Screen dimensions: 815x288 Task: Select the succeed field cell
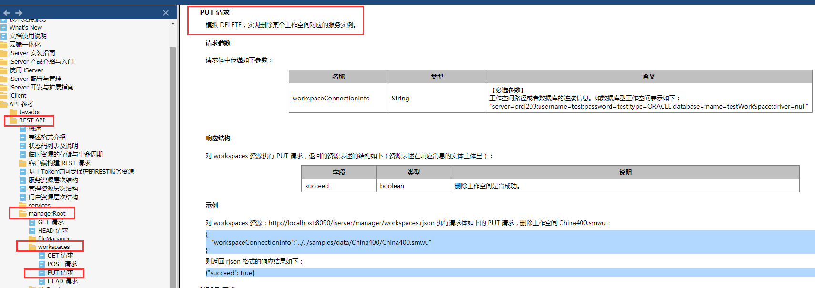click(x=339, y=186)
